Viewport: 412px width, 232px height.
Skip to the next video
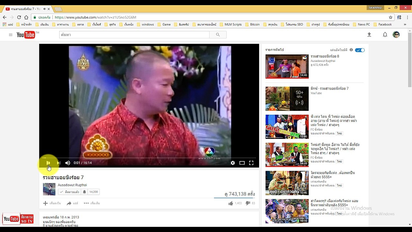[59, 163]
